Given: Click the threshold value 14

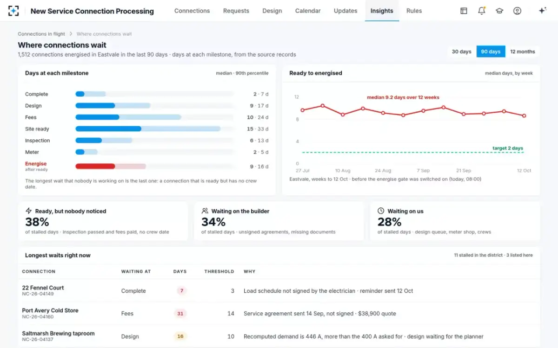Looking at the screenshot, I should [x=231, y=314].
